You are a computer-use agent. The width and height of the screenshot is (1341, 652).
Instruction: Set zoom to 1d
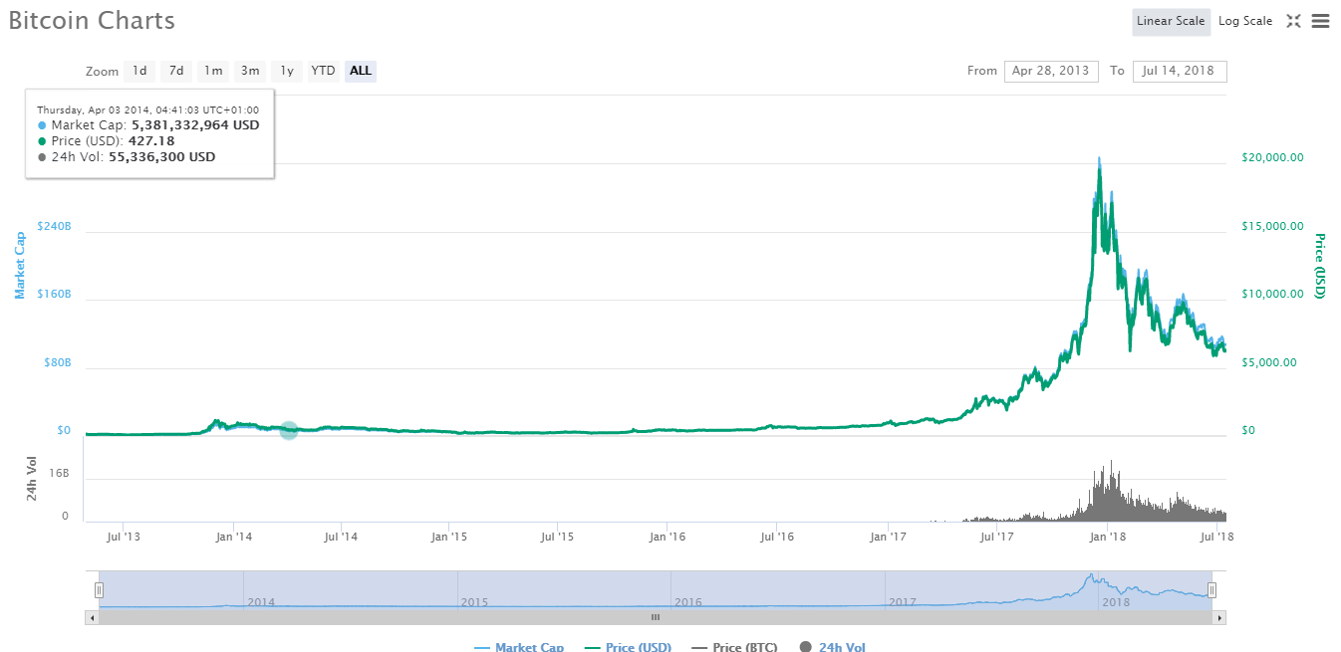tap(139, 71)
